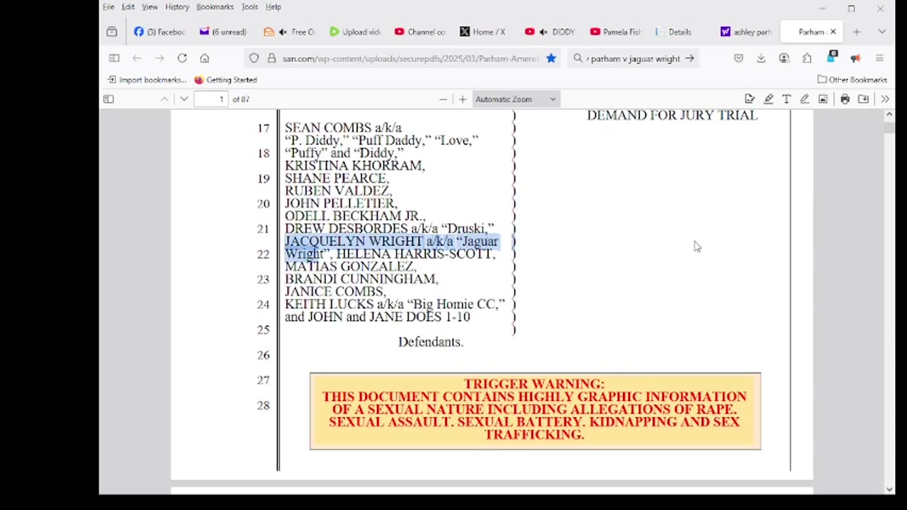Viewport: 907px width, 510px height.
Task: Click the page number input field
Action: [211, 99]
